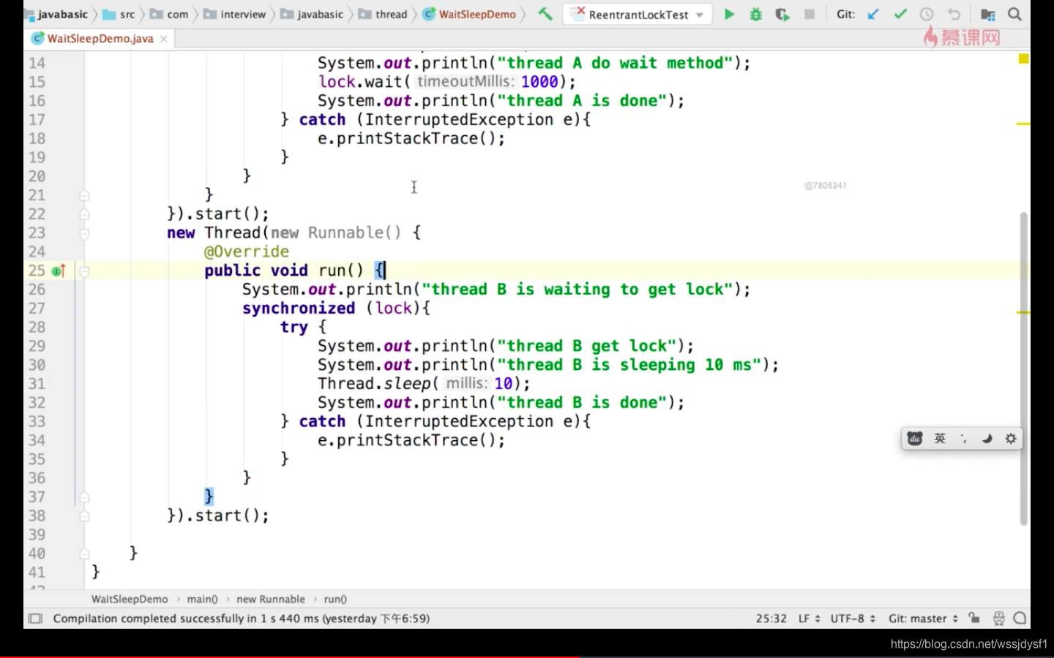This screenshot has width=1054, height=658.
Task: Start debugging with the bug icon
Action: tap(755, 14)
